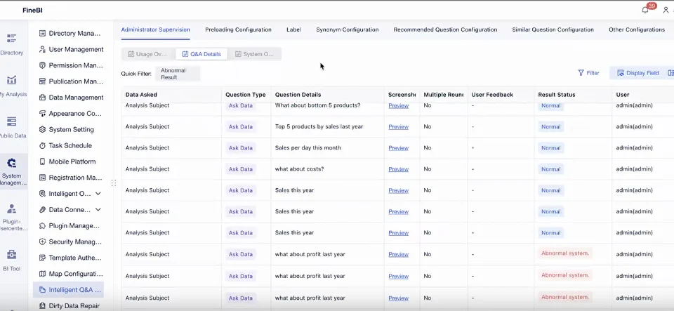Toggle the Abnormal Result quick filter
The width and height of the screenshot is (674, 311).
[178, 73]
